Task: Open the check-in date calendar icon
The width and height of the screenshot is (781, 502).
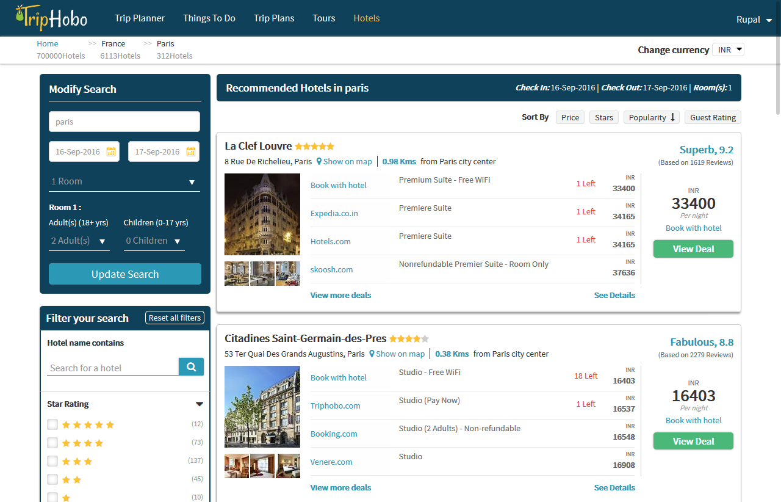Action: 111,152
